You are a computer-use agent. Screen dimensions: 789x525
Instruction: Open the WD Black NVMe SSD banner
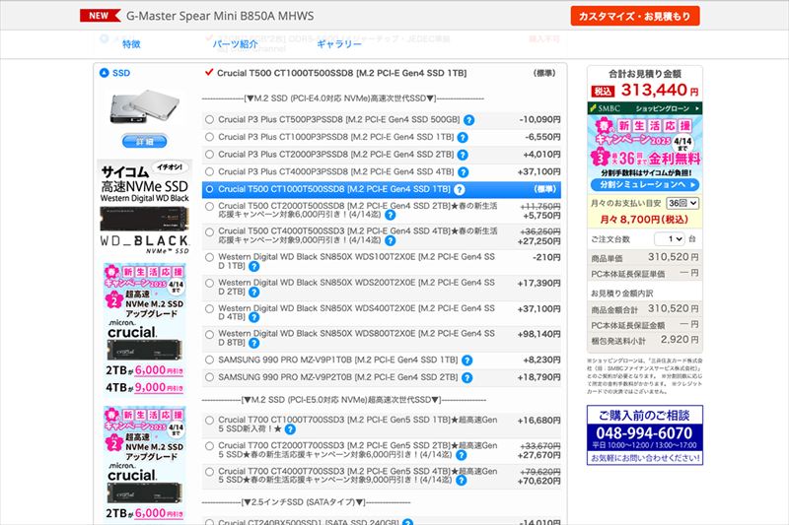click(x=144, y=208)
